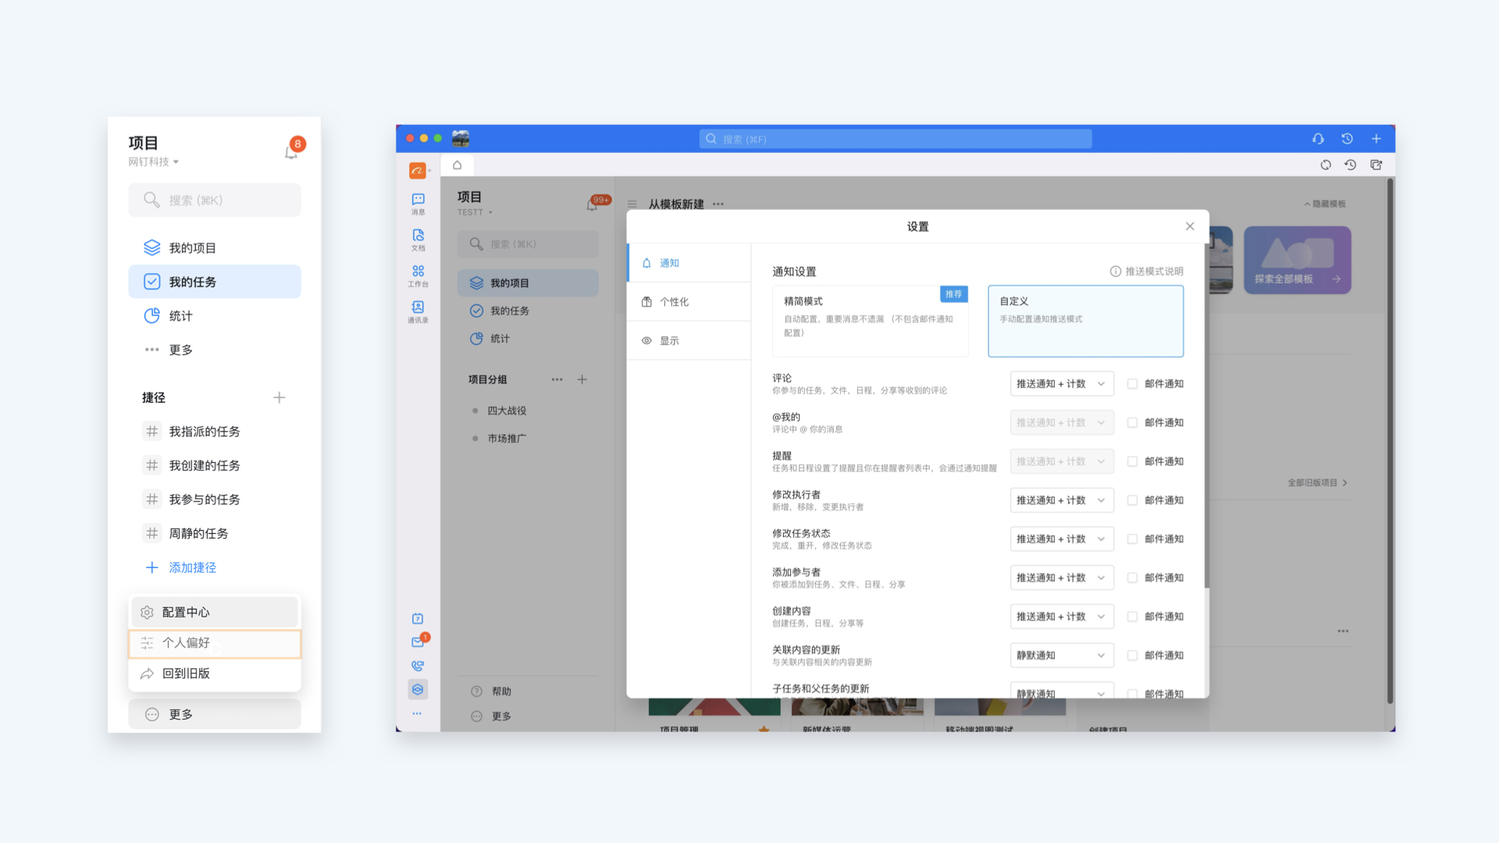Enable 邮件通知 for 修改任务状态
1499x843 pixels.
coord(1132,539)
